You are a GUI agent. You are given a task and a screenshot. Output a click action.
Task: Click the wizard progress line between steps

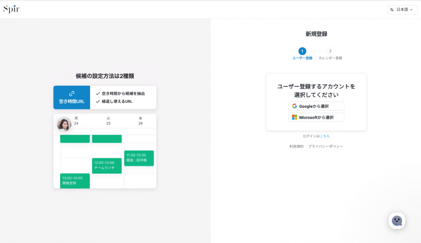(316, 51)
